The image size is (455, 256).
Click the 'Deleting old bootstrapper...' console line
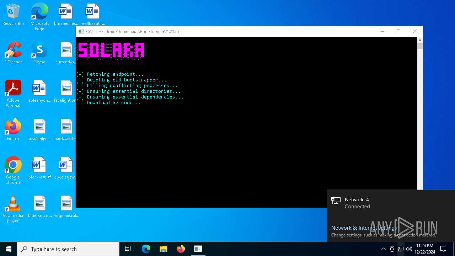coord(121,80)
